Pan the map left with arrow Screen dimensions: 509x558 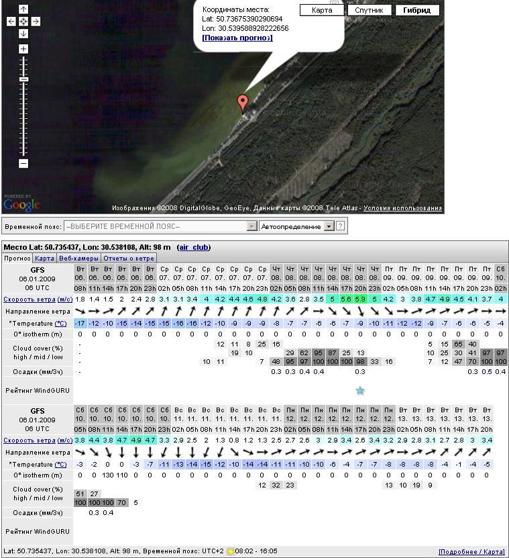[11, 21]
